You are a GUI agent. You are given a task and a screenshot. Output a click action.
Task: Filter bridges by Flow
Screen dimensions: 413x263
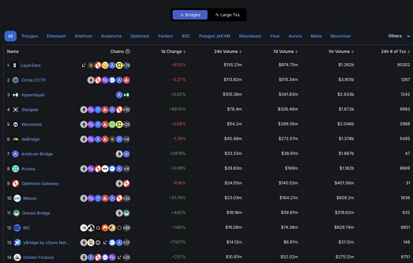[x=275, y=36]
